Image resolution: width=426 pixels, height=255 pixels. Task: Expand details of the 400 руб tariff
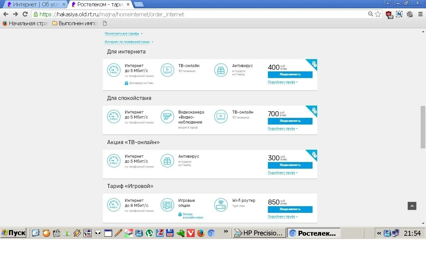click(283, 82)
